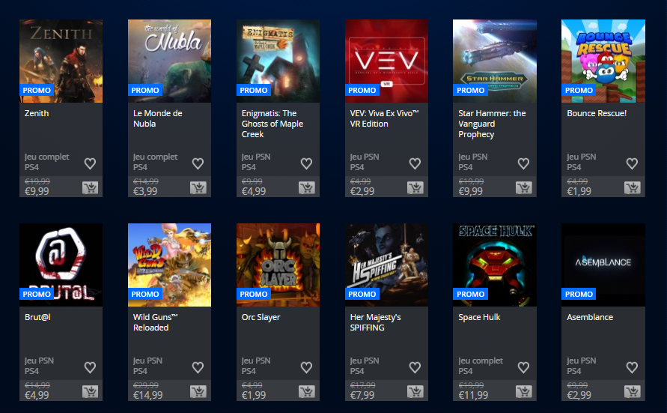This screenshot has height=413, width=667.
Task: Add Wild Guns Reloaded to cart
Action: (198, 392)
